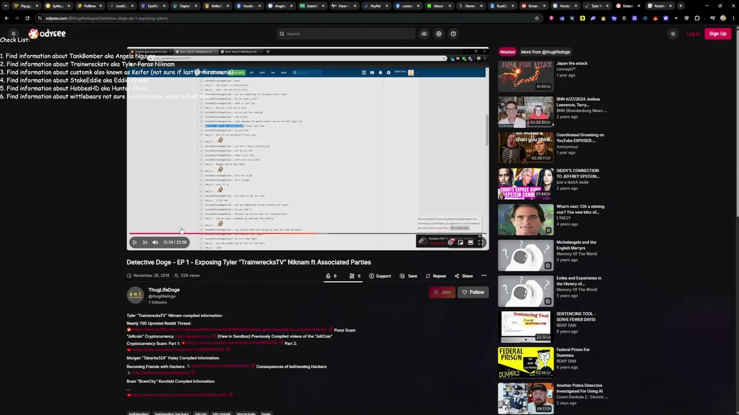Mute the video player volume
Screen dimensions: 739x415
(x=155, y=242)
